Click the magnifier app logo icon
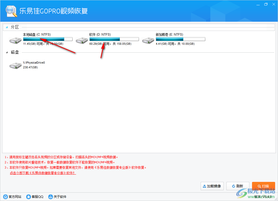 (x=11, y=11)
